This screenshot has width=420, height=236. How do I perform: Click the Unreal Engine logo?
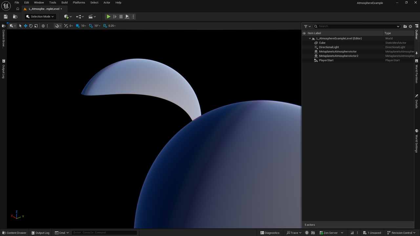pyautogui.click(x=6, y=5)
